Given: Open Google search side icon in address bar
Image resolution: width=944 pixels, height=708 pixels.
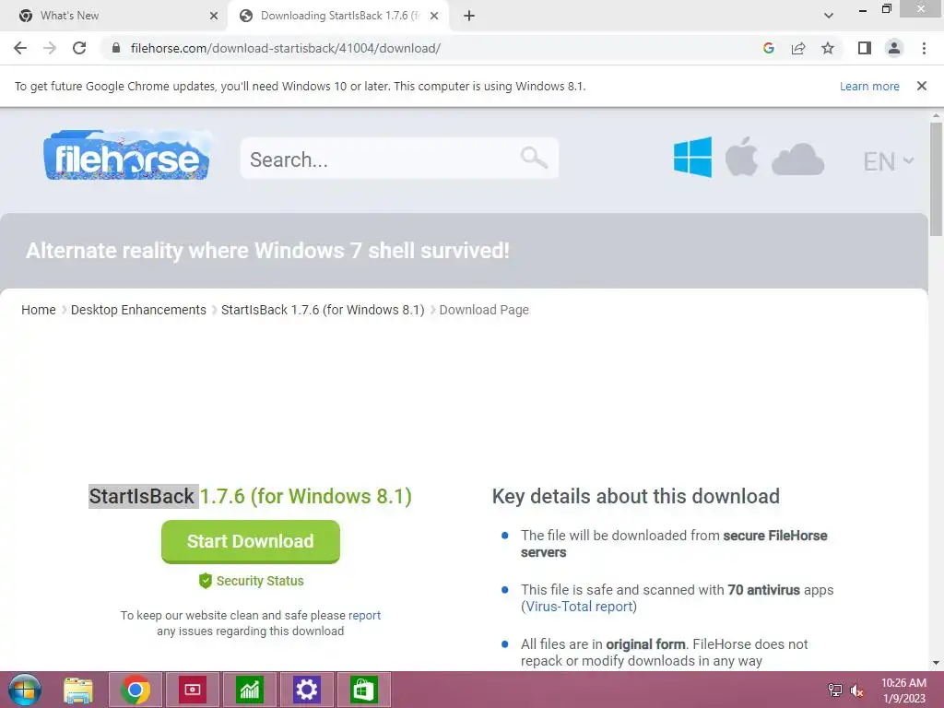Looking at the screenshot, I should (768, 48).
